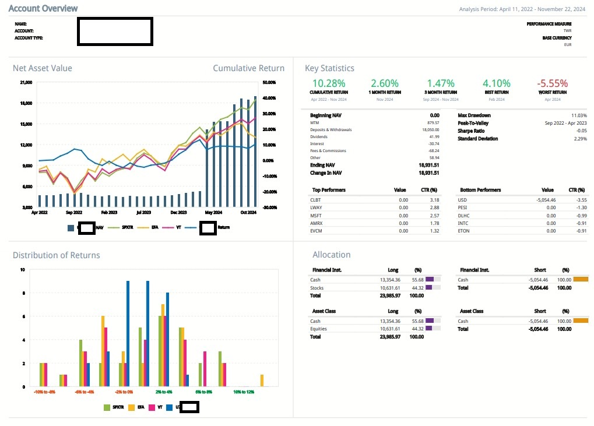Click the Account Overview page title
The height and width of the screenshot is (426, 594).
click(43, 9)
